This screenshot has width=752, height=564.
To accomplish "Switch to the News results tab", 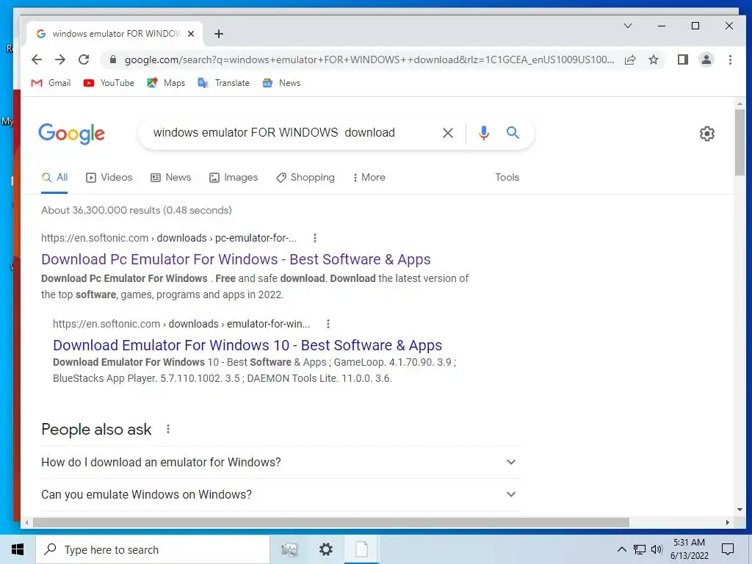I will point(170,178).
